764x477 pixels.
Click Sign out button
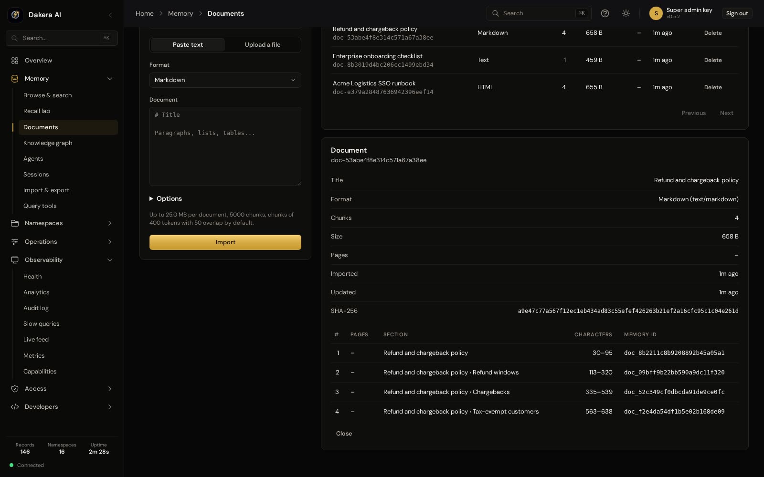pyautogui.click(x=737, y=13)
